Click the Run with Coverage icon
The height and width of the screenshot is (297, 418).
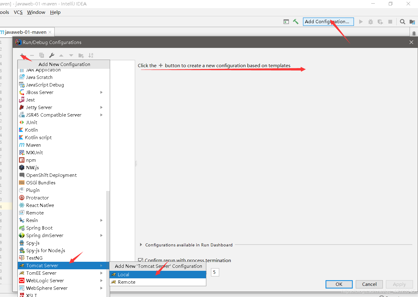coord(380,22)
